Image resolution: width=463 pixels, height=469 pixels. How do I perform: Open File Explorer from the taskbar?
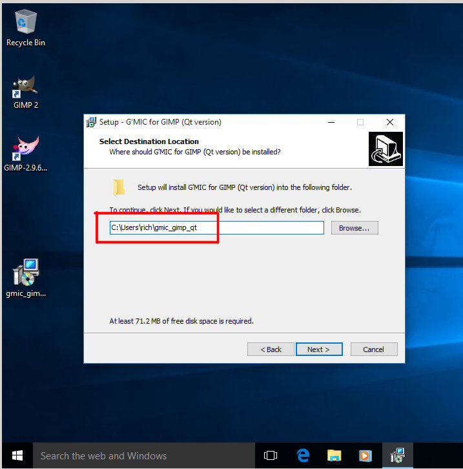tap(334, 455)
